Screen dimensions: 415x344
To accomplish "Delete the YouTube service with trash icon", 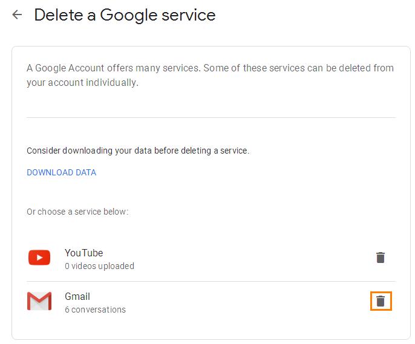I will pyautogui.click(x=381, y=258).
